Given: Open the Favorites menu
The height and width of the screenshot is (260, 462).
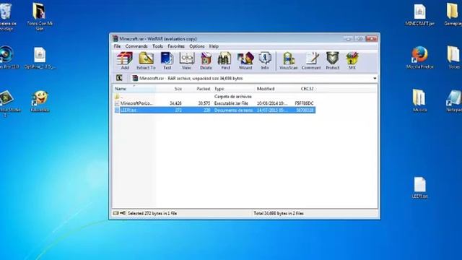Looking at the screenshot, I should (176, 46).
